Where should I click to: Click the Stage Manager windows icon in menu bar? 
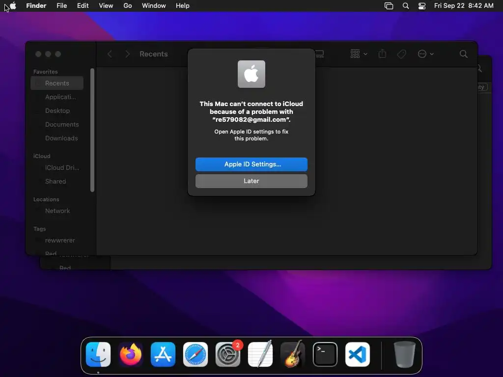[389, 6]
